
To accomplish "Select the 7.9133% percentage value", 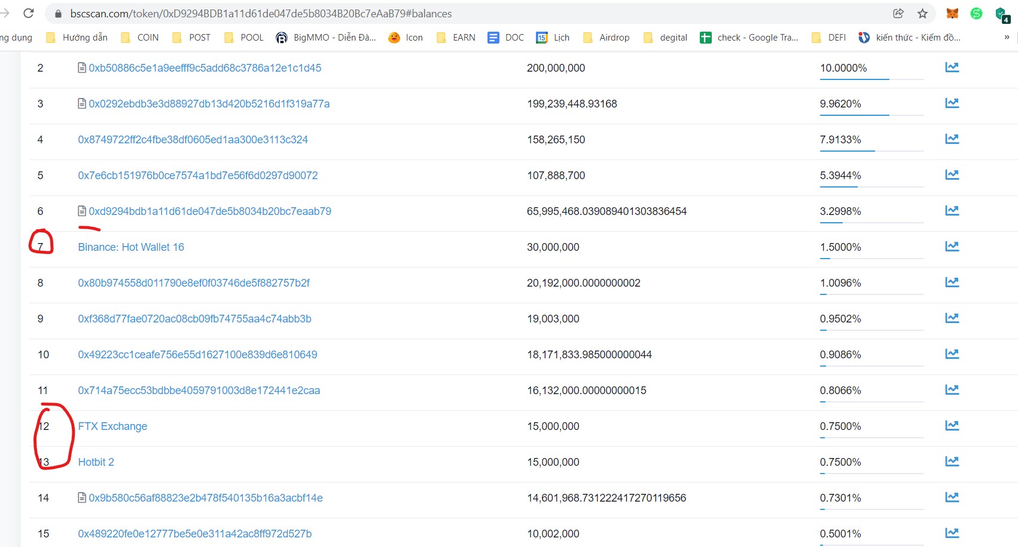I will (x=840, y=140).
